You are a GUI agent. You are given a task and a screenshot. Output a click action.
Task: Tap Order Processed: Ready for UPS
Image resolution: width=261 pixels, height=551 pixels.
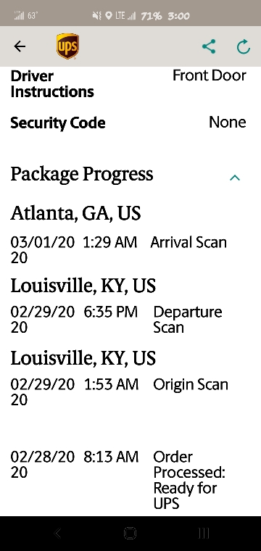[x=189, y=480]
